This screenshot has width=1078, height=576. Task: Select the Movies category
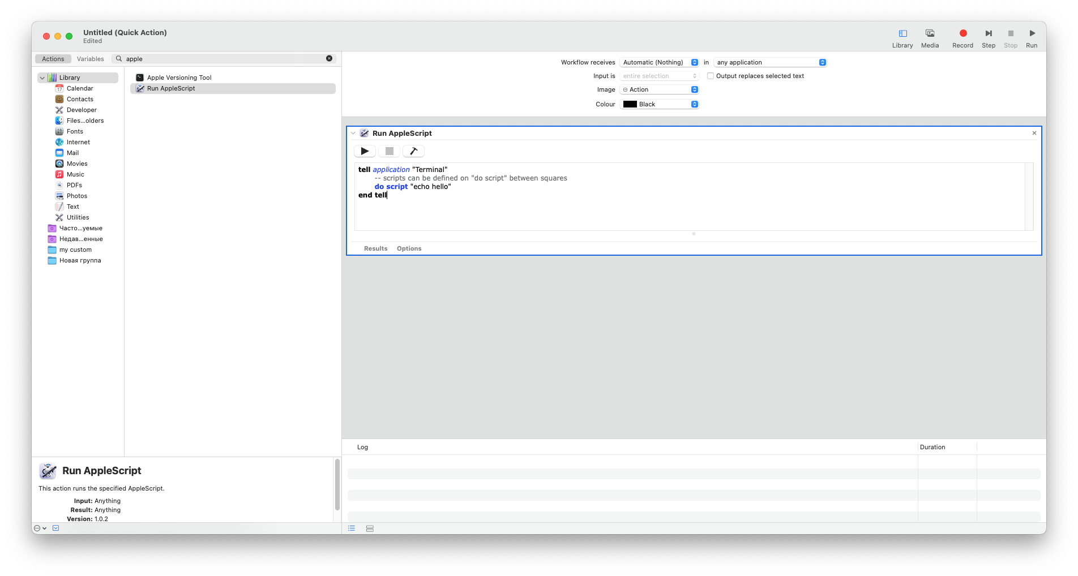pyautogui.click(x=77, y=164)
